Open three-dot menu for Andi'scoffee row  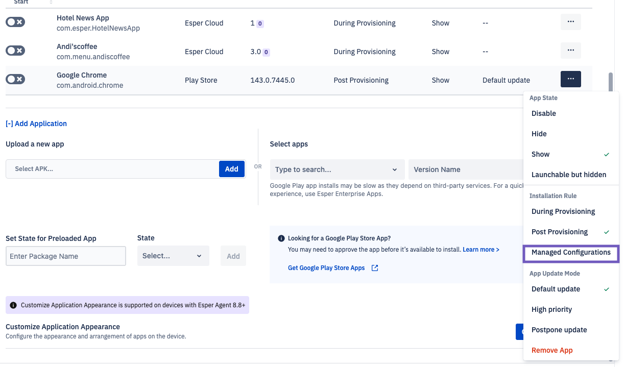pyautogui.click(x=570, y=51)
